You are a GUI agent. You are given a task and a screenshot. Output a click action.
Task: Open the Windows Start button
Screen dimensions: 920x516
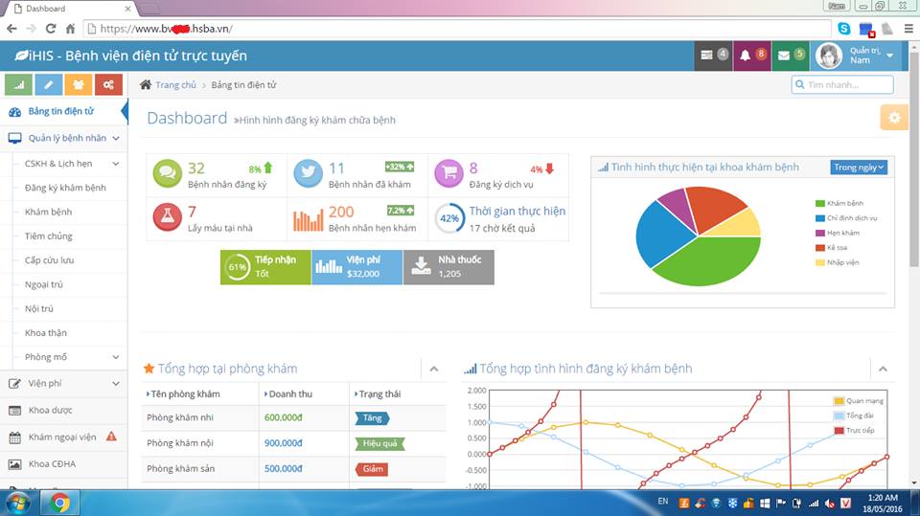click(17, 504)
